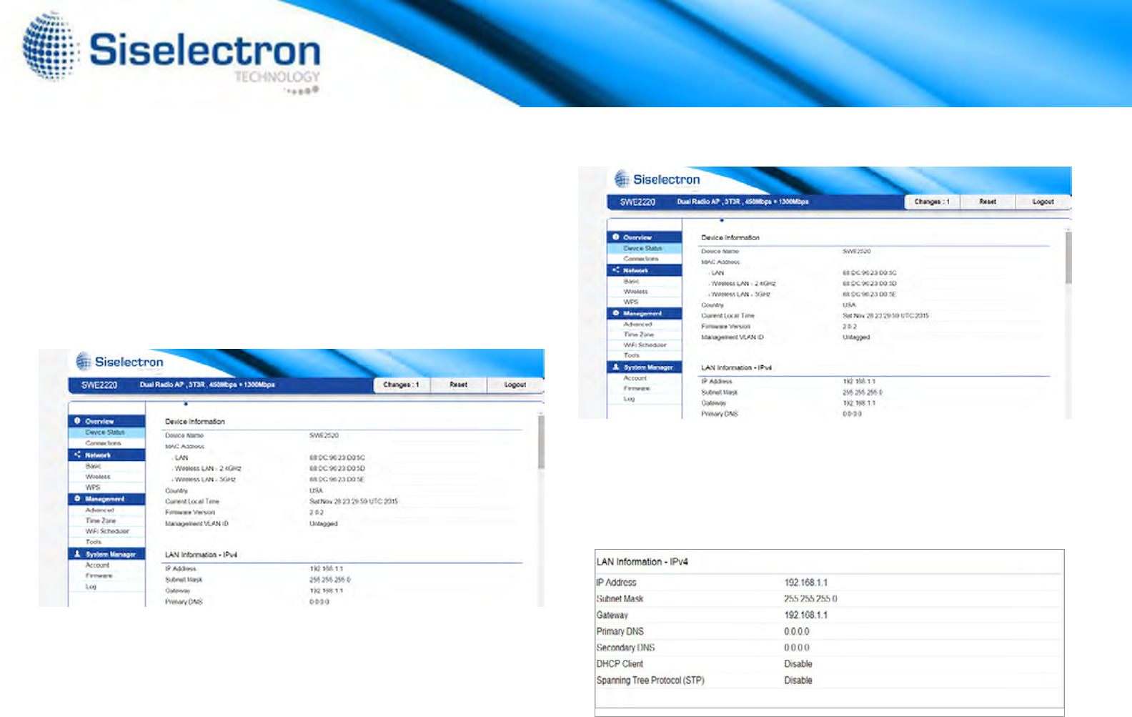Select Wireless in the right screenshot sidebar
Viewport: 1132px width, 717px height.
[645, 292]
